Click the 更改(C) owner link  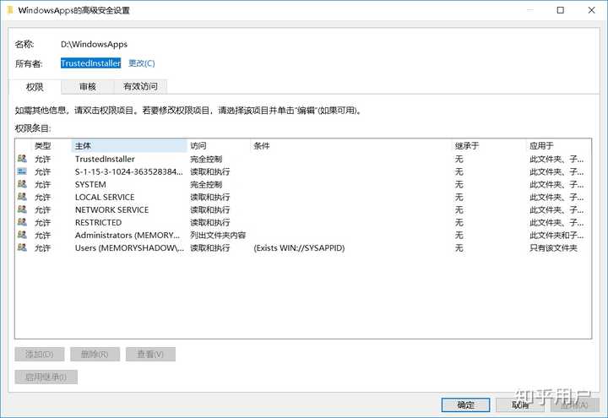point(142,63)
